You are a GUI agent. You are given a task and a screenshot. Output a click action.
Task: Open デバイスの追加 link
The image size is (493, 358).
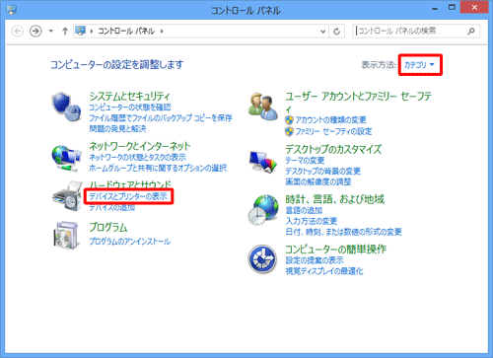[112, 208]
